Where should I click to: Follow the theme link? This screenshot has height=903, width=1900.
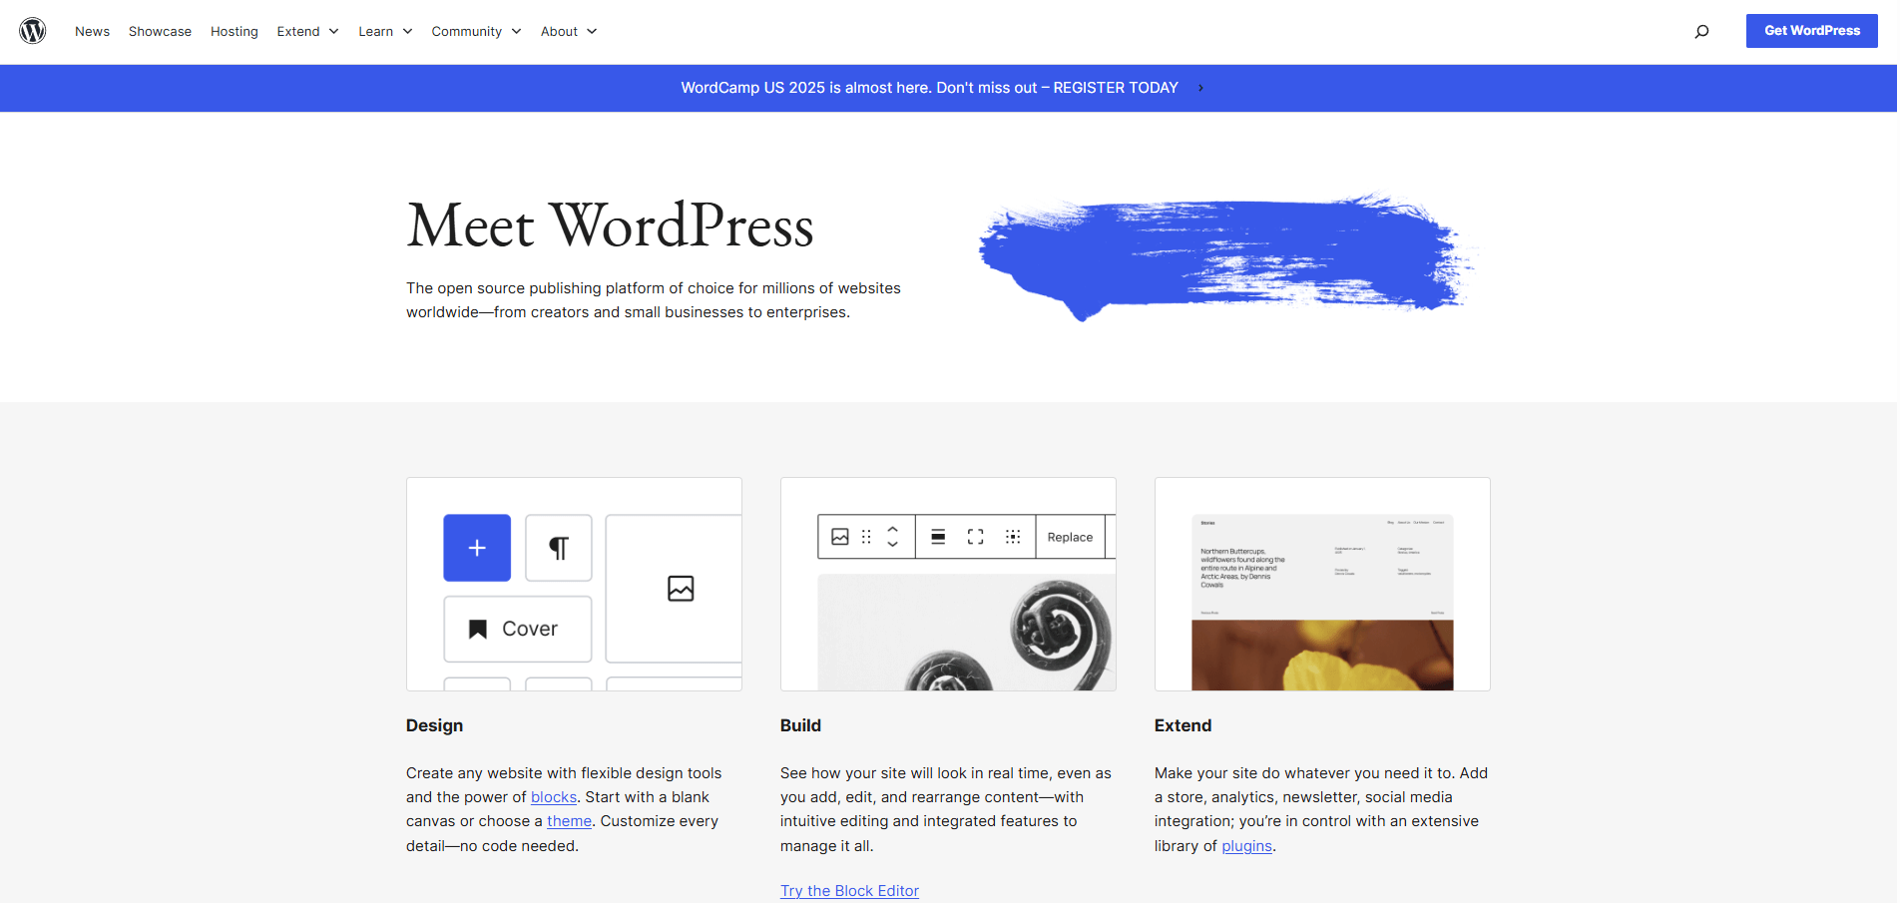point(569,821)
